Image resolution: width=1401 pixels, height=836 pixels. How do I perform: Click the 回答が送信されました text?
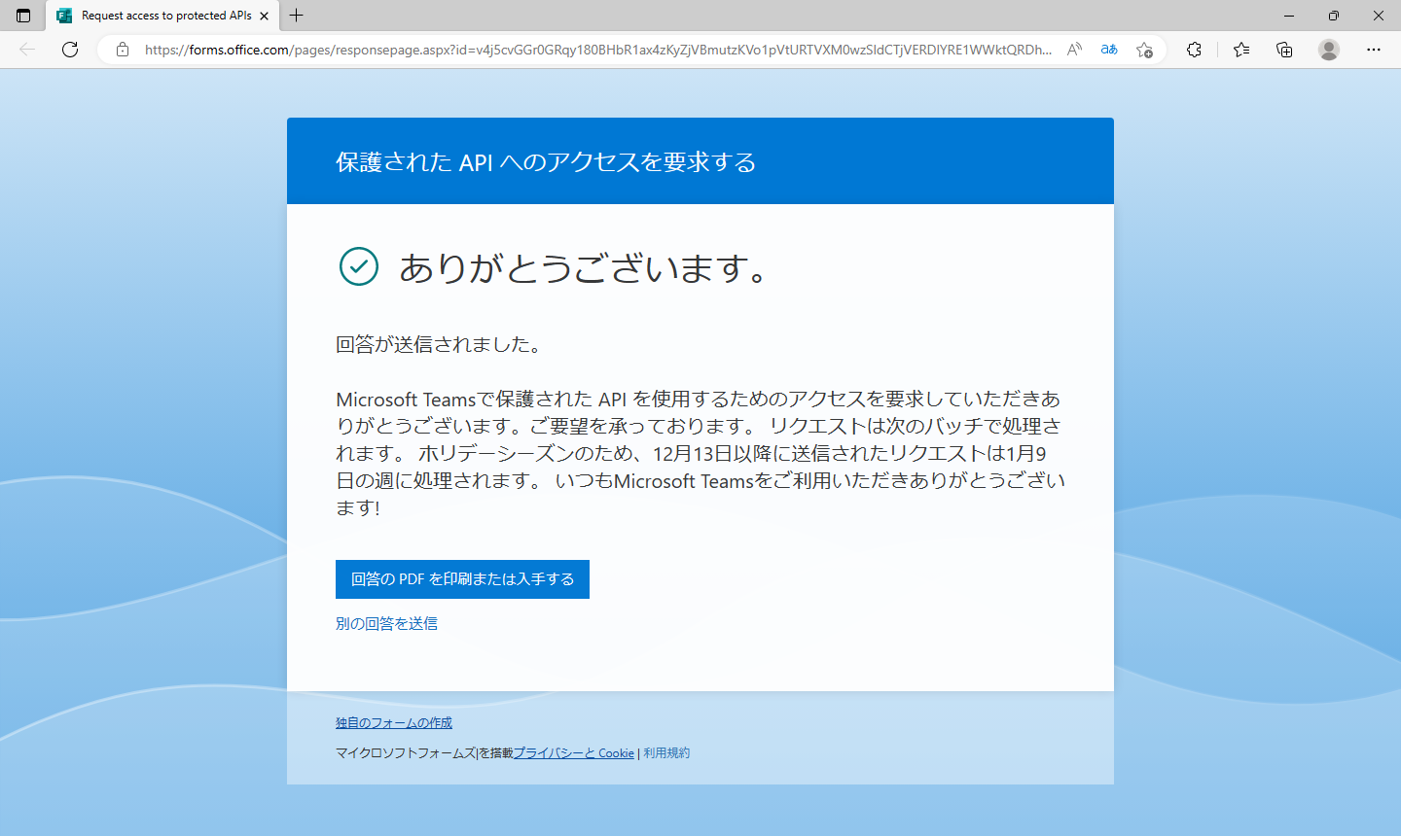pyautogui.click(x=439, y=344)
